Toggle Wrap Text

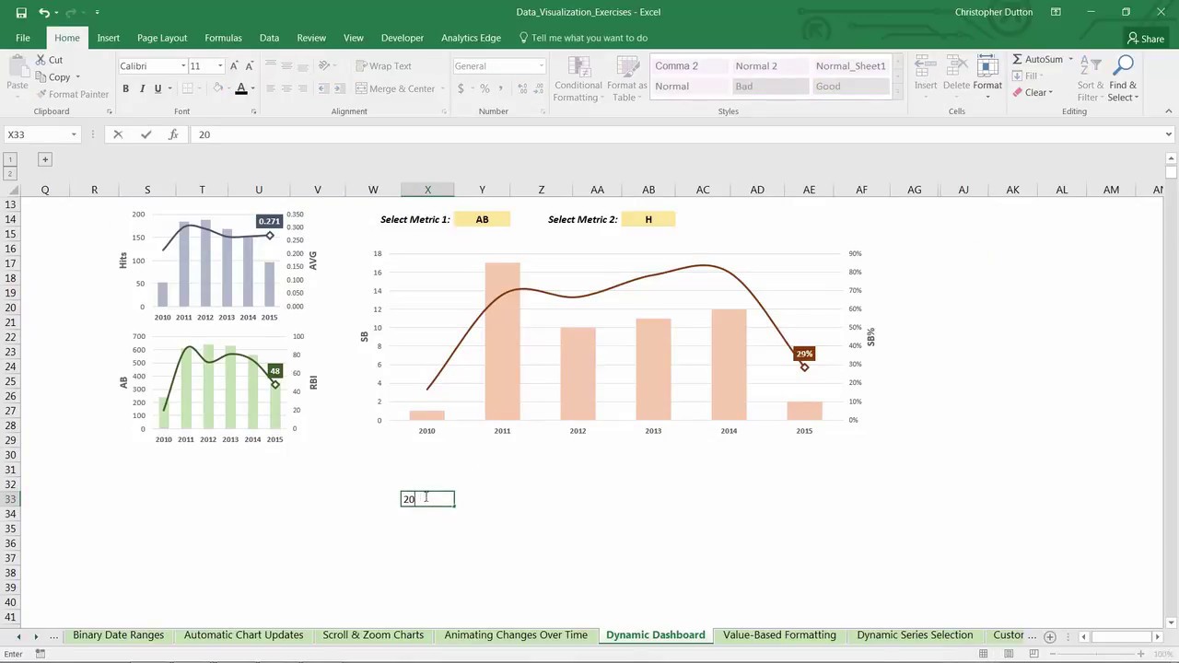point(383,65)
